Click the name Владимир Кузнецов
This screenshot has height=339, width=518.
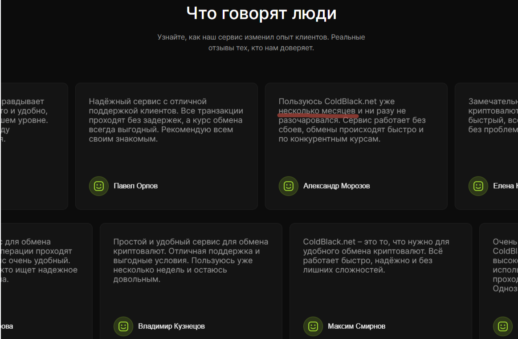pyautogui.click(x=172, y=326)
